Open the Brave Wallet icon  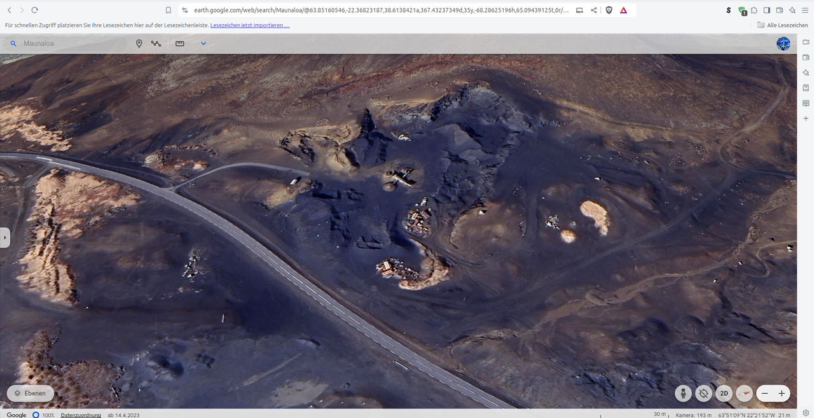(x=780, y=10)
